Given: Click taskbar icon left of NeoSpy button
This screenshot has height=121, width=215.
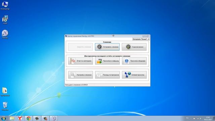Looking at the screenshot, I should (x=45, y=118).
